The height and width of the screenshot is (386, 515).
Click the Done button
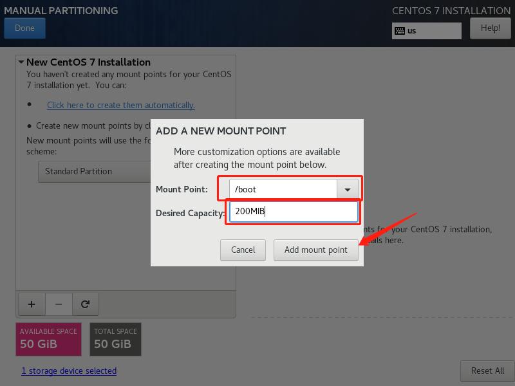coord(24,28)
